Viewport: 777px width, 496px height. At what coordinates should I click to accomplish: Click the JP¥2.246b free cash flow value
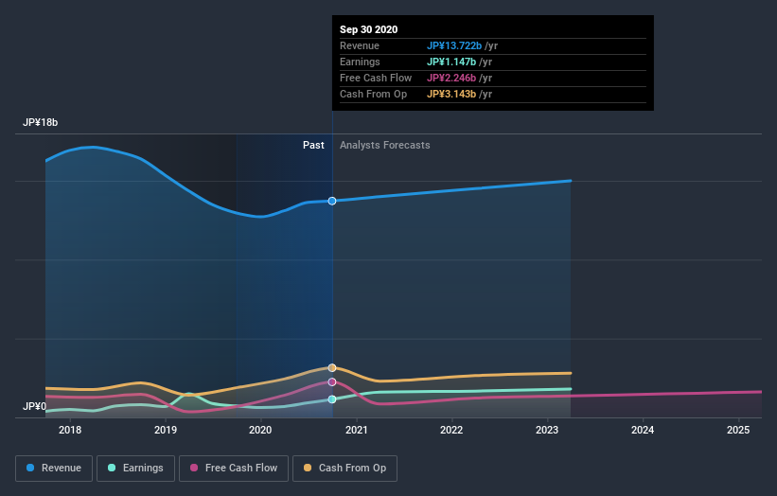[451, 78]
